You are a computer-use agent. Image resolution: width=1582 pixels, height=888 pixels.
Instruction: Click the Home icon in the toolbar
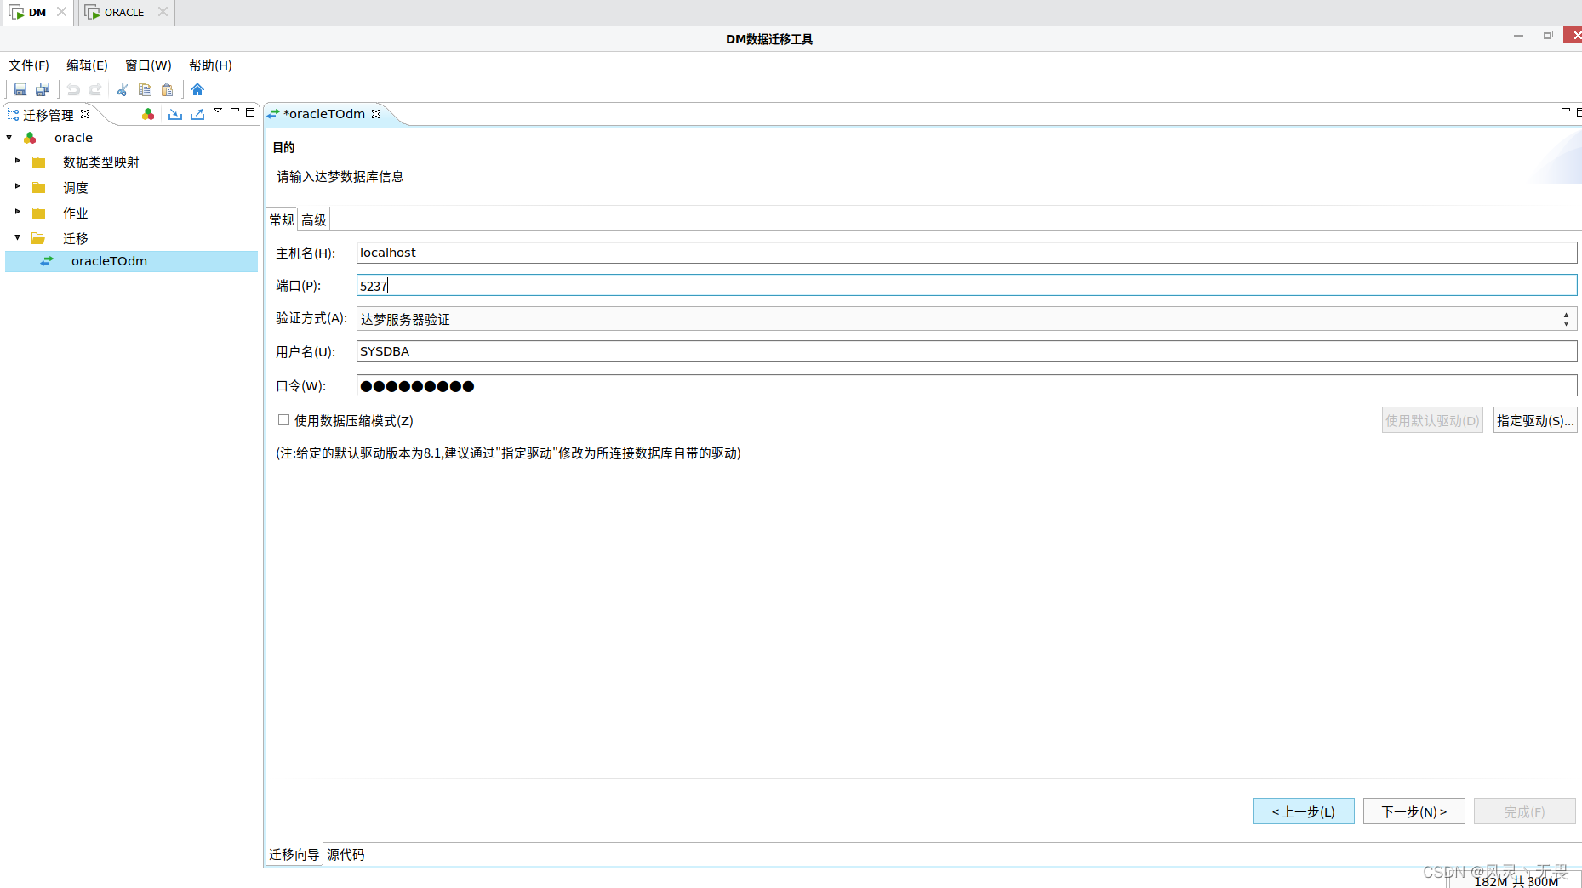coord(197,89)
